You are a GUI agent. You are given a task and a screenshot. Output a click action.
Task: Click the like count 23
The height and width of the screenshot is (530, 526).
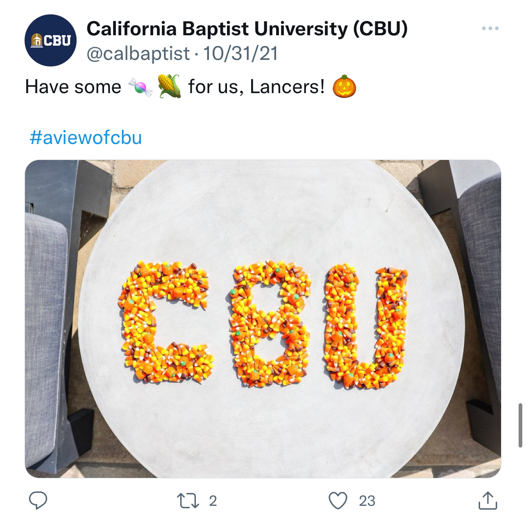point(367,501)
